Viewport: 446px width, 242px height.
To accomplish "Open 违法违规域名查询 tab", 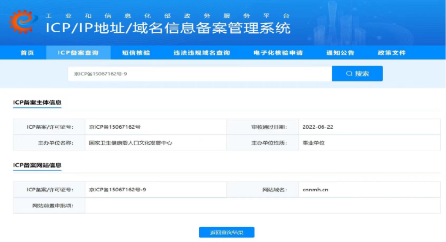I will 202,53.
